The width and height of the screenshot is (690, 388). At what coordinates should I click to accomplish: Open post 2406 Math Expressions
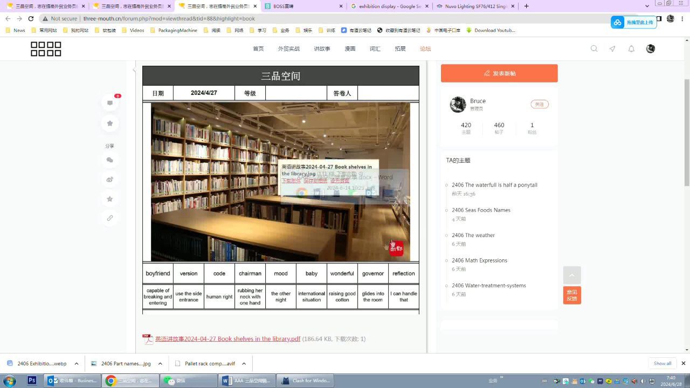click(x=479, y=260)
